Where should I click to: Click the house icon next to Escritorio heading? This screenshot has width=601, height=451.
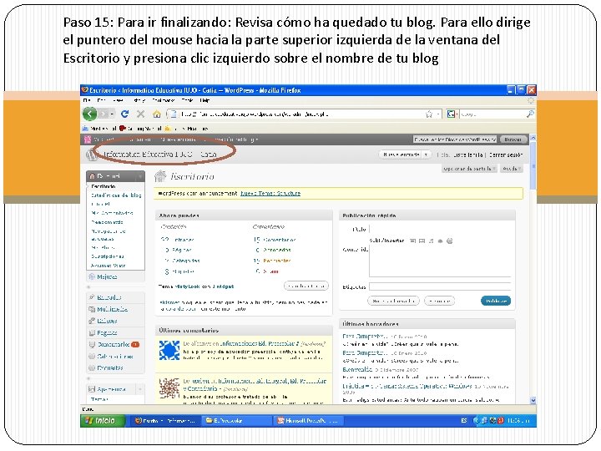160,176
